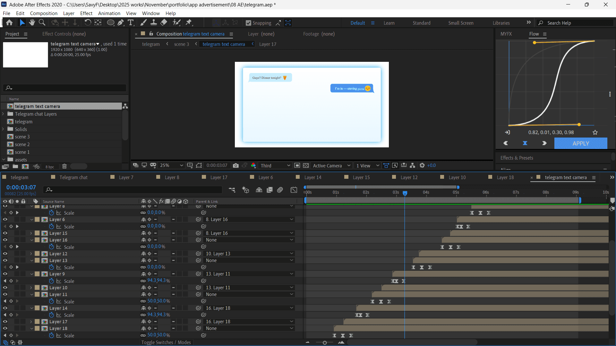Open the 25% magnification dropdown
This screenshot has width=616, height=346.
(172, 166)
